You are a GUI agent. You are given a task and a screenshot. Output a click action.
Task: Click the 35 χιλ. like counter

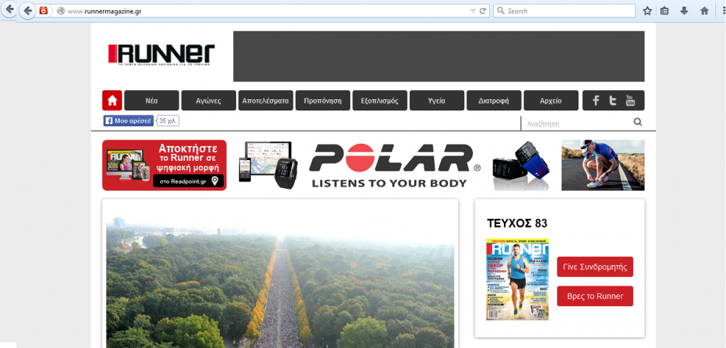[x=168, y=120]
